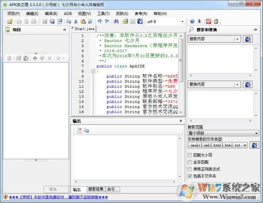Click inside the 搜索内容 text area

tap(220, 59)
